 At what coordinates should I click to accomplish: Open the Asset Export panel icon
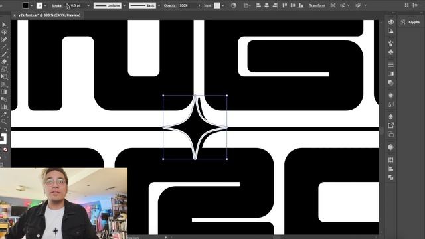[390, 125]
